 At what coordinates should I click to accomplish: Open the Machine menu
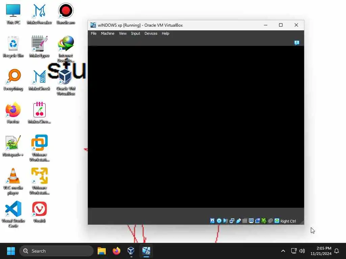click(107, 33)
